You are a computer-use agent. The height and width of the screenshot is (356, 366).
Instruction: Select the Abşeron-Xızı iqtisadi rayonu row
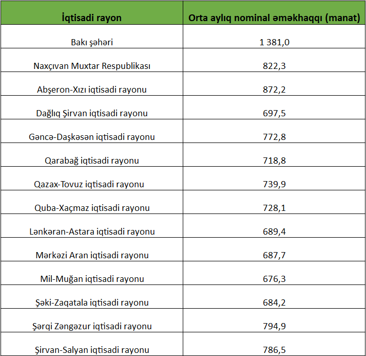coord(91,90)
